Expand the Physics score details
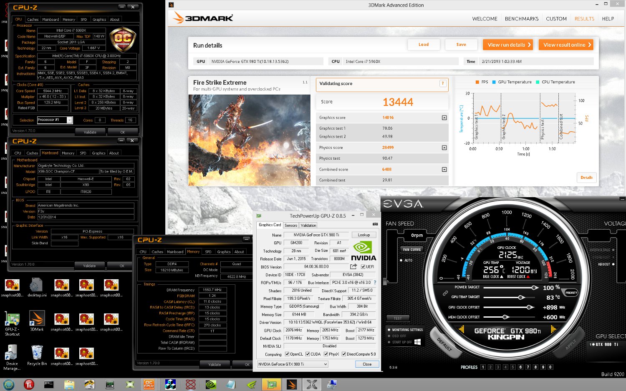Screen dimensions: 626x391 (x=444, y=148)
